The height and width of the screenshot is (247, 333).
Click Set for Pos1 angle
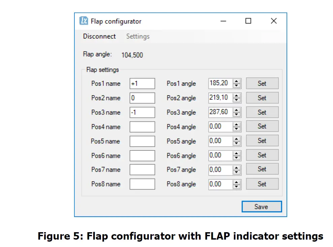coord(262,83)
